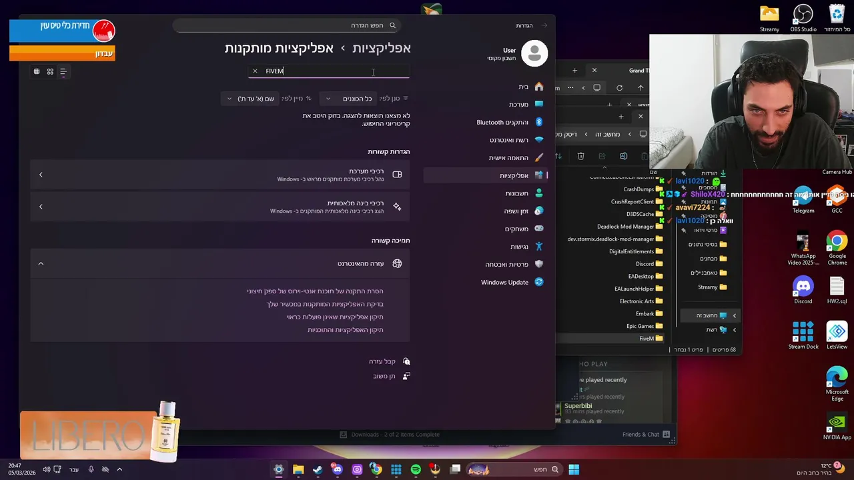The height and width of the screenshot is (480, 854).
Task: Open Recycle Bin desktop icon
Action: click(x=837, y=19)
